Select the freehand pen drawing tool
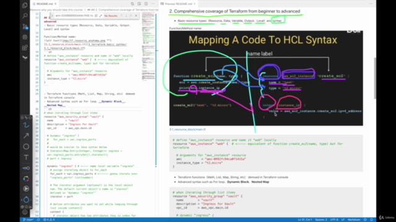The height and width of the screenshot is (222, 396). click(x=26, y=125)
